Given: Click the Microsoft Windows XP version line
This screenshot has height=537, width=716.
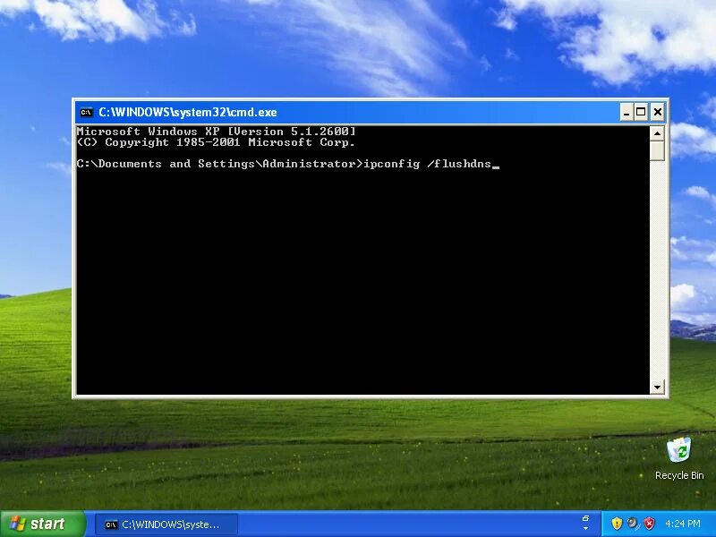Looking at the screenshot, I should (x=216, y=132).
